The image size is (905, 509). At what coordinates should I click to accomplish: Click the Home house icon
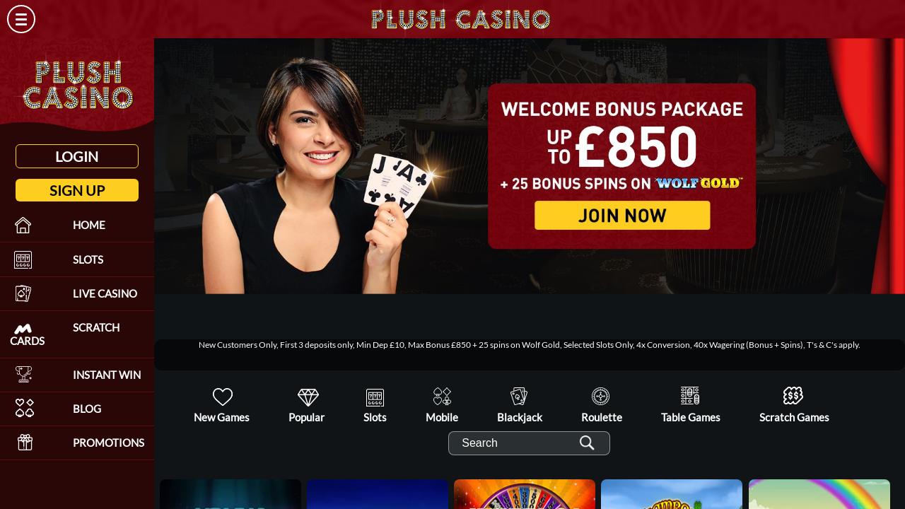pos(23,226)
